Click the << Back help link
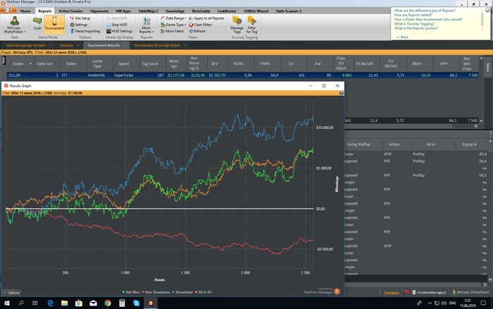 (x=402, y=37)
